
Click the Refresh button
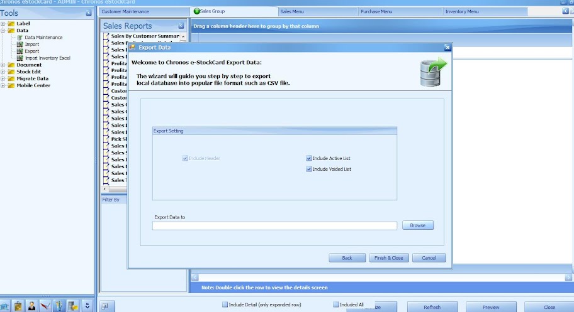(432, 307)
